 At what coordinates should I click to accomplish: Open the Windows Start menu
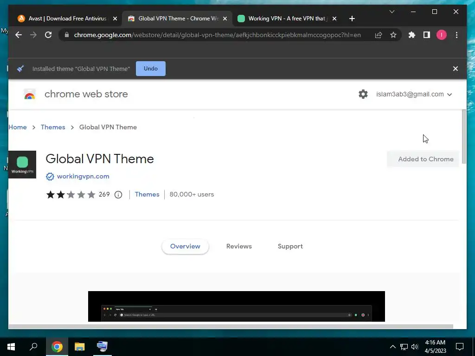tap(11, 347)
